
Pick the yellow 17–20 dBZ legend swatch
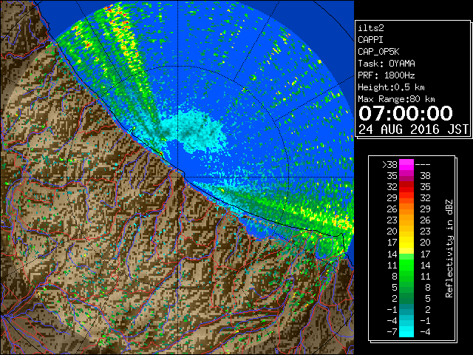[406, 243]
